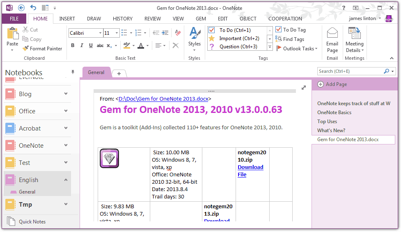Click the Meeting Details icon
401x232 pixels.
click(x=355, y=33)
